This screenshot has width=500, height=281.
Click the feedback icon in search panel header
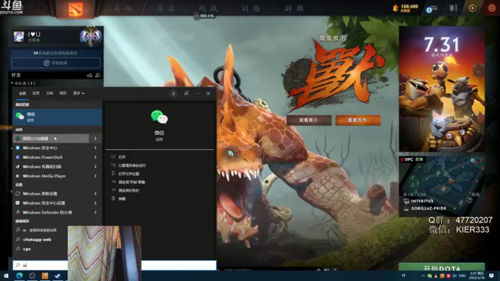[186, 93]
